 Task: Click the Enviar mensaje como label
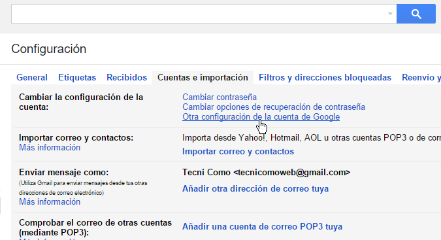(x=63, y=172)
